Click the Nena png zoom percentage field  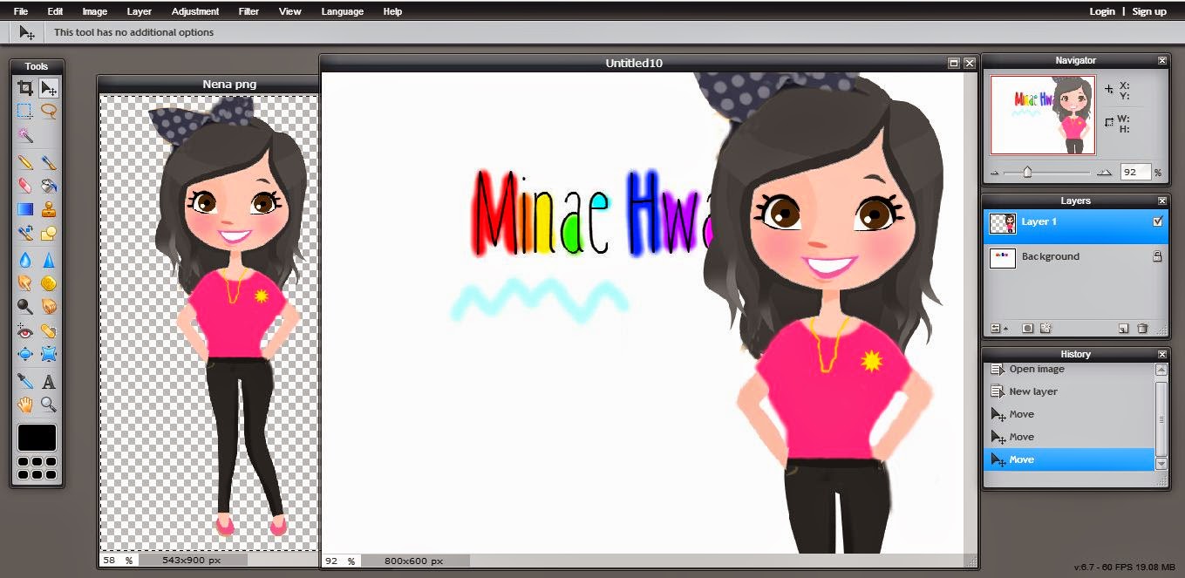[x=118, y=560]
